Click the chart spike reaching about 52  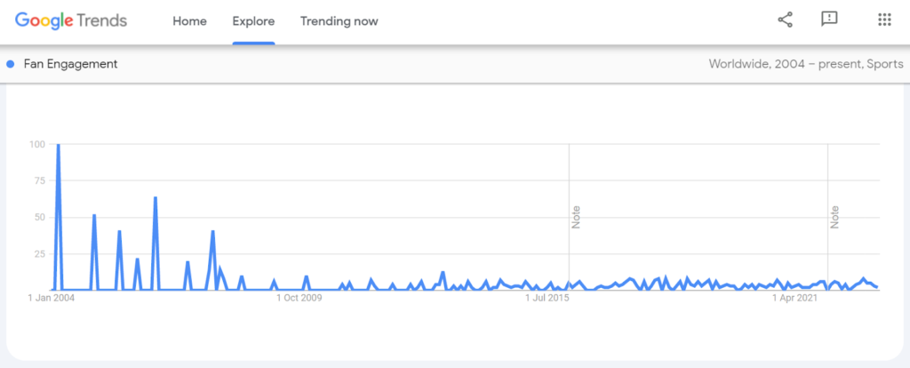(x=94, y=215)
